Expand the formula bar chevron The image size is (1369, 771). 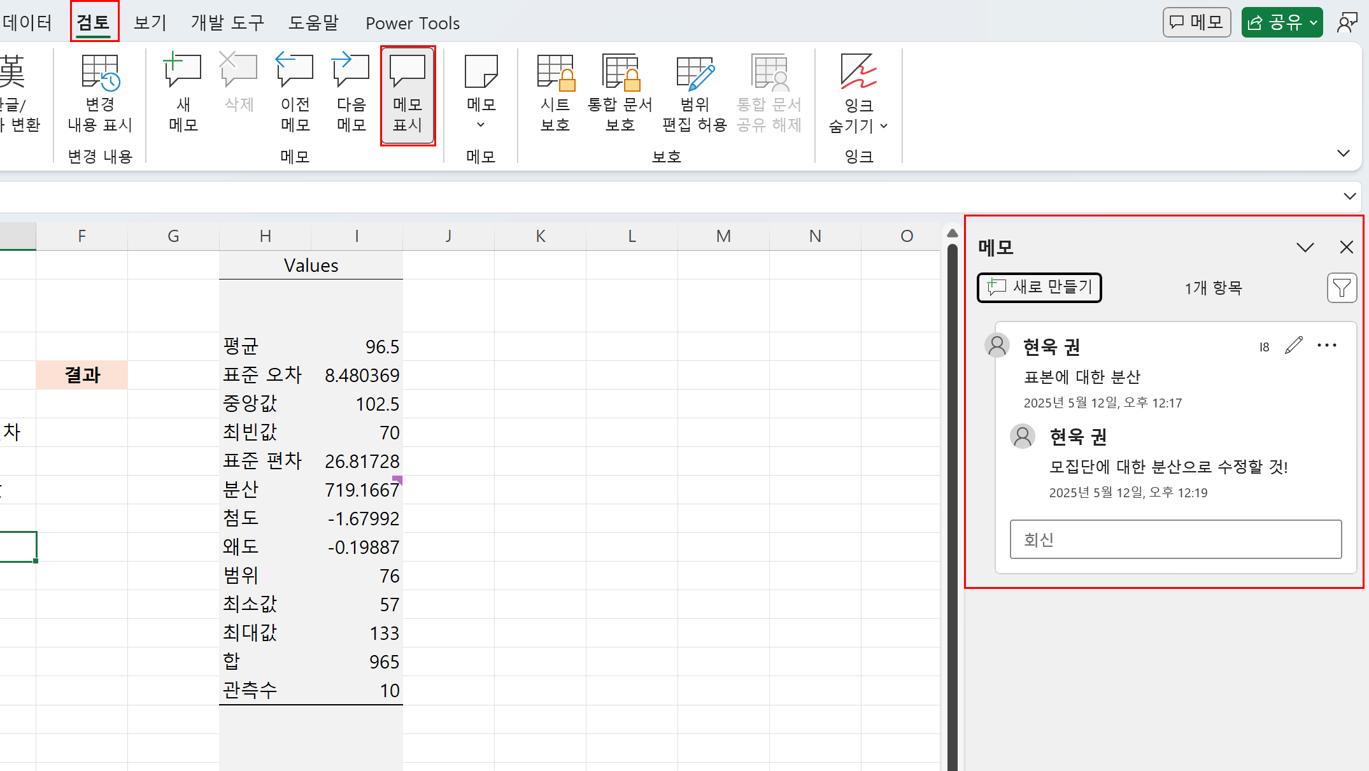[x=1349, y=196]
